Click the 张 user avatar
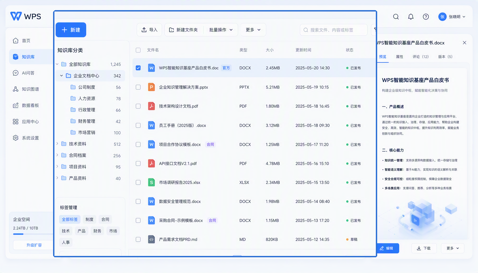478x273 pixels. [442, 17]
